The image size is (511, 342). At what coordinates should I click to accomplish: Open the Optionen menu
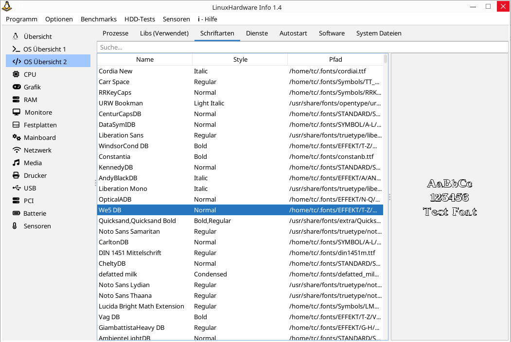click(x=59, y=19)
